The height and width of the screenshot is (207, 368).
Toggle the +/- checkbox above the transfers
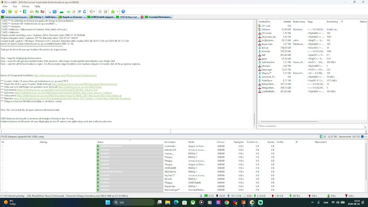pyautogui.click(x=362, y=137)
